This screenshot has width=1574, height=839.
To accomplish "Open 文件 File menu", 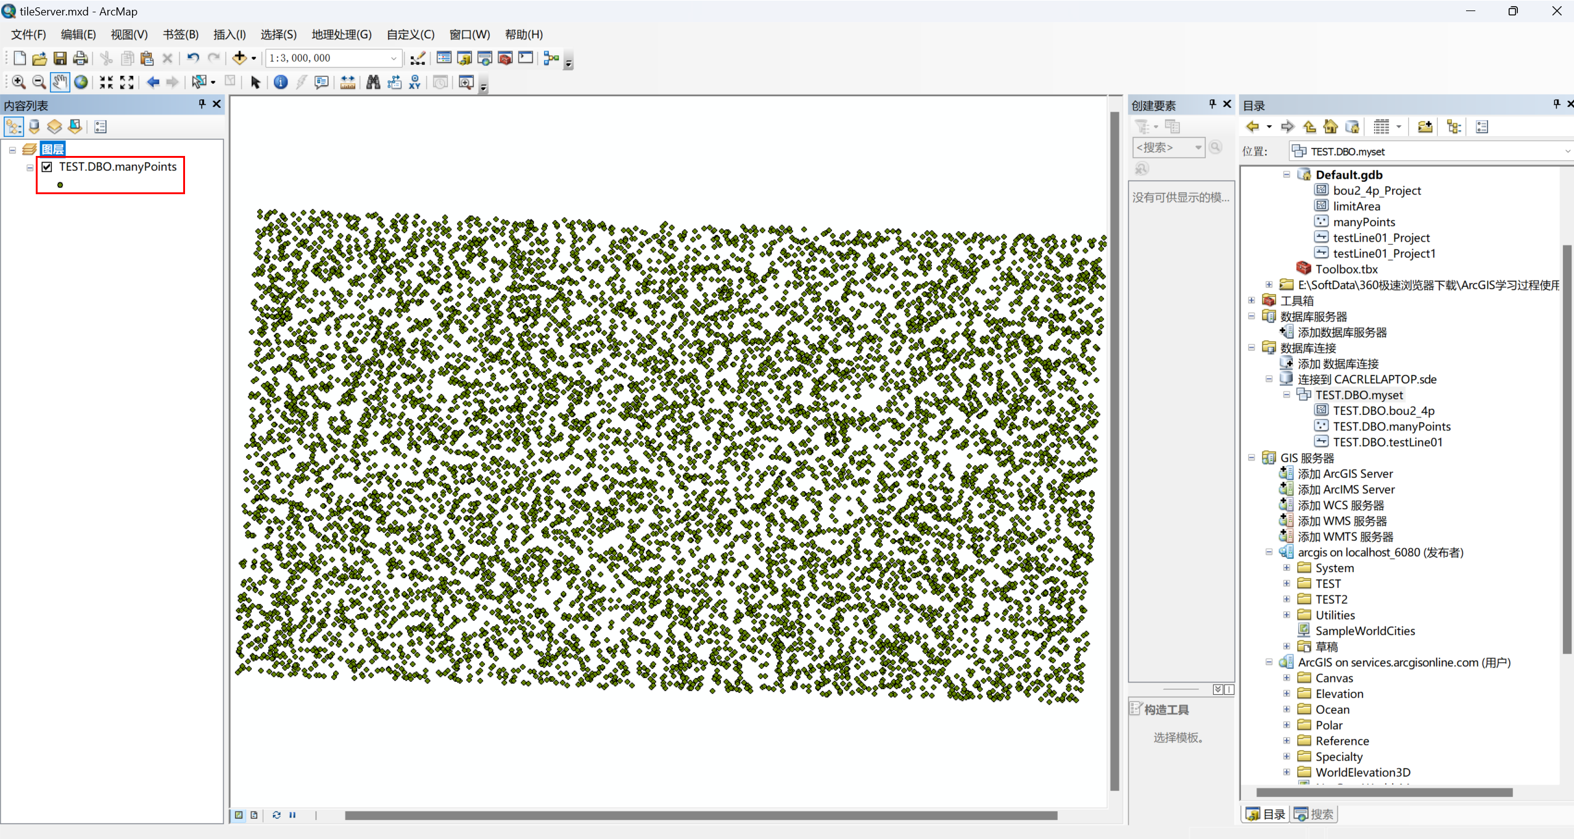I will (28, 35).
